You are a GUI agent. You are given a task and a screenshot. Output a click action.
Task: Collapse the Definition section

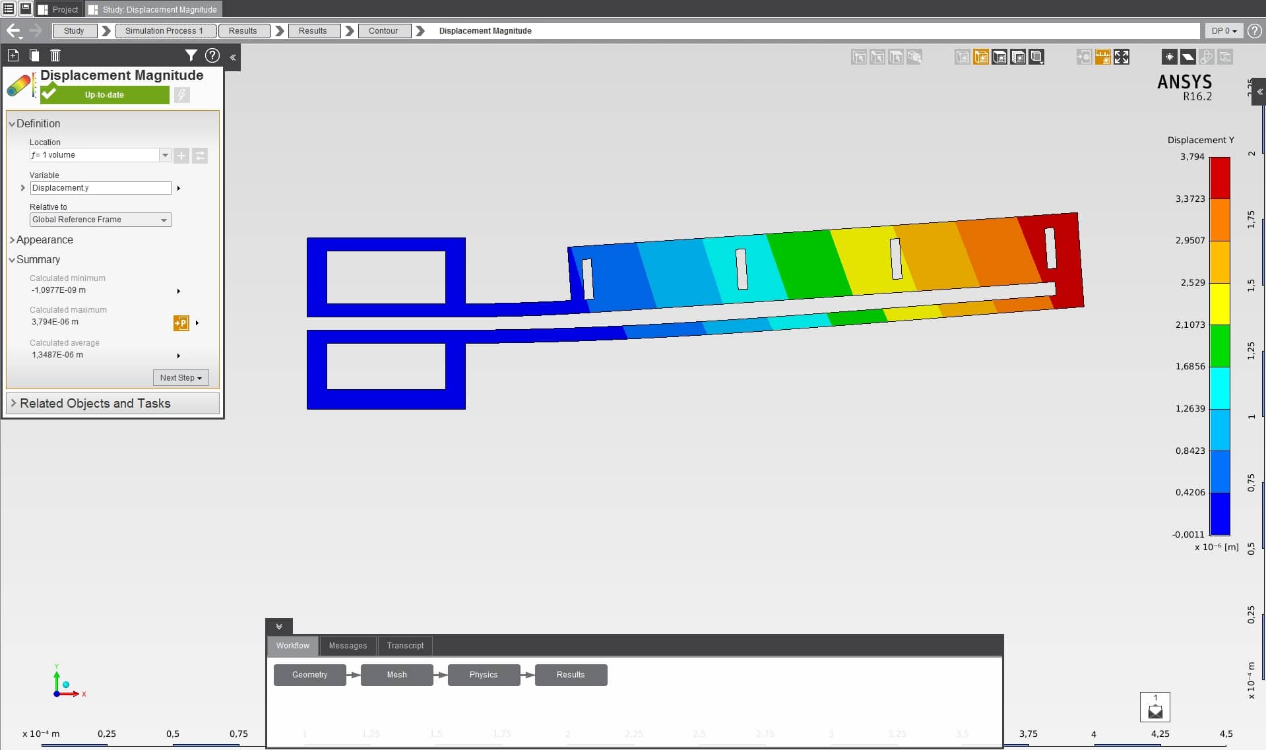(12, 124)
